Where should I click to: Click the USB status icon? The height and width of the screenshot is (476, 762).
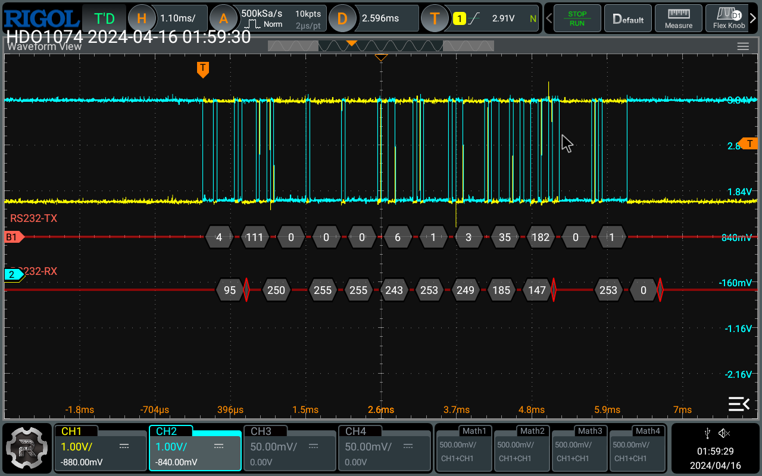[x=707, y=433]
